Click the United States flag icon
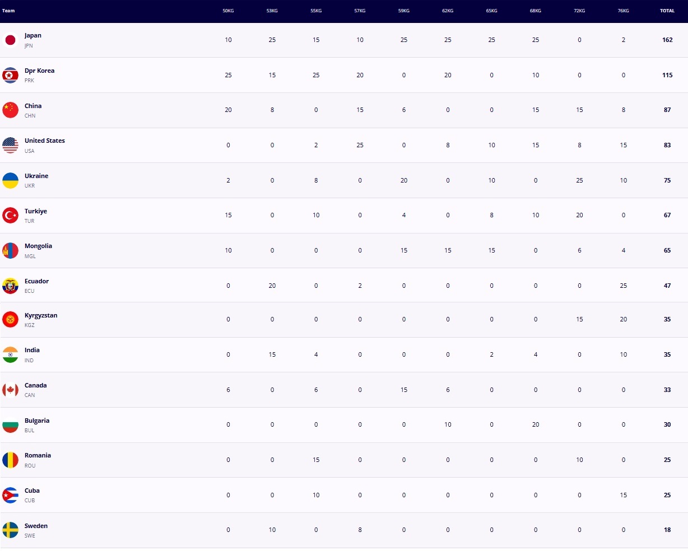 10,145
